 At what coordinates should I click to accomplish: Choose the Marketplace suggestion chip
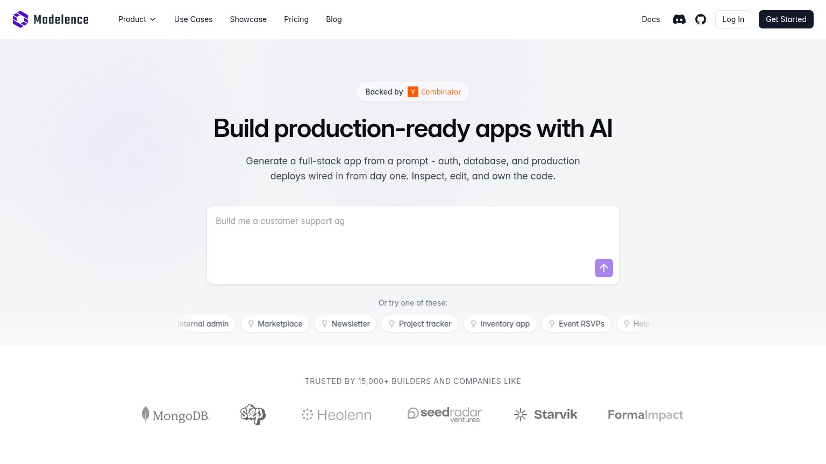pos(275,324)
